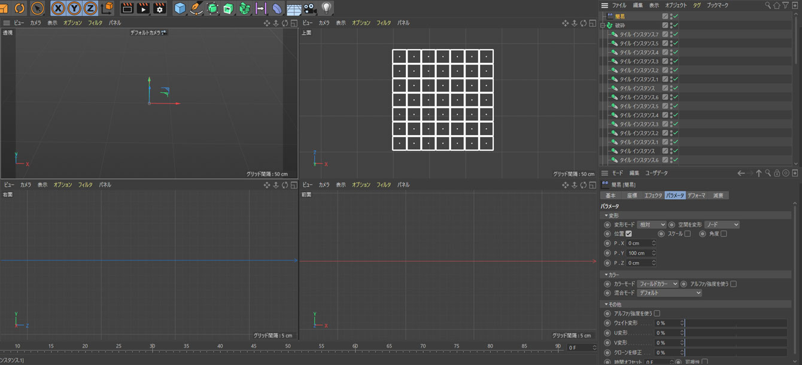802x365 pixels.
Task: Add a Camera object from toolbar
Action: tap(309, 8)
